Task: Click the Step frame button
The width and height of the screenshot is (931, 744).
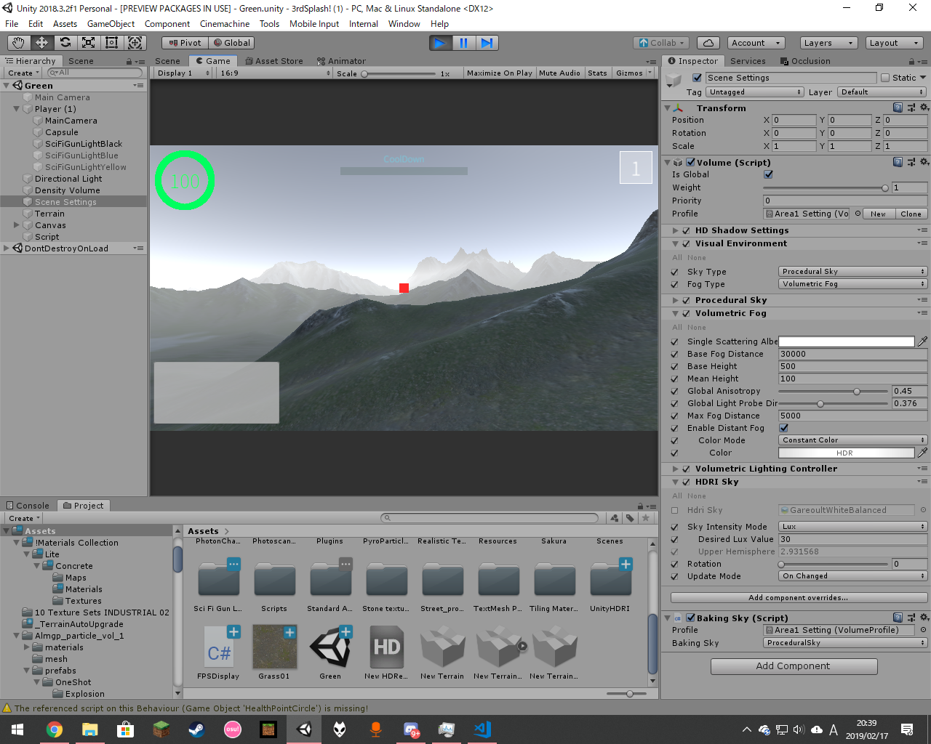Action: 487,43
